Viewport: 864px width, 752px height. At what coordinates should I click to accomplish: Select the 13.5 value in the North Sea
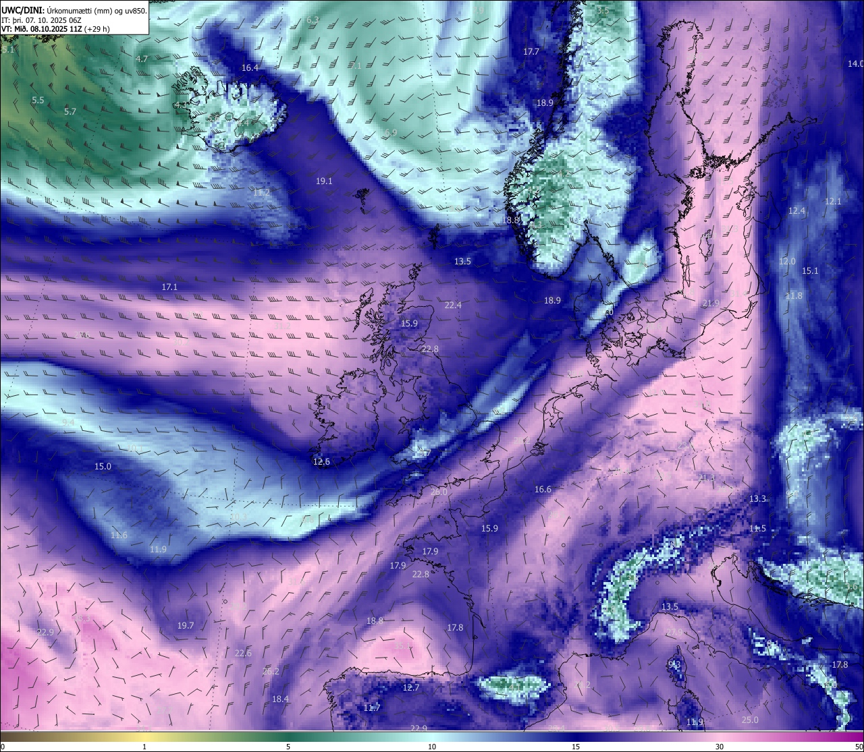[462, 262]
